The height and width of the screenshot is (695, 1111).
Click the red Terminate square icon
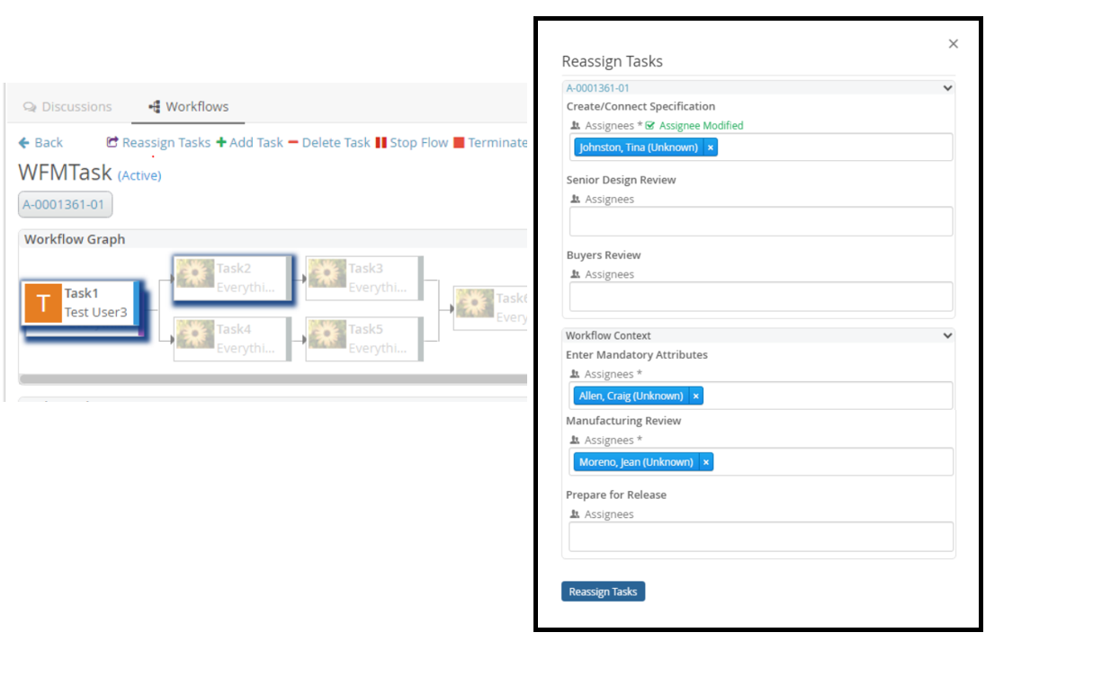pyautogui.click(x=459, y=143)
